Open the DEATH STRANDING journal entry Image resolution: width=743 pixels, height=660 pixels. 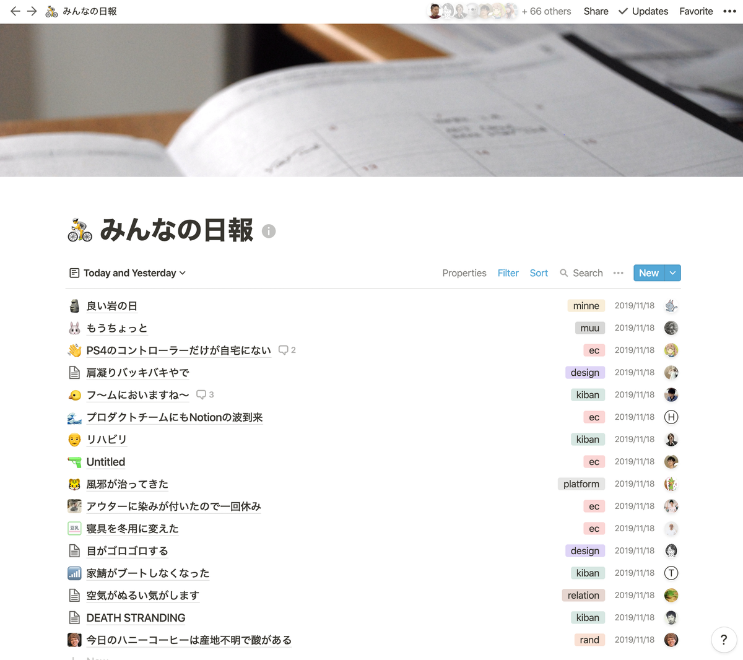click(x=135, y=617)
